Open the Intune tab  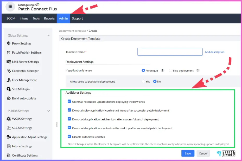[24, 18]
